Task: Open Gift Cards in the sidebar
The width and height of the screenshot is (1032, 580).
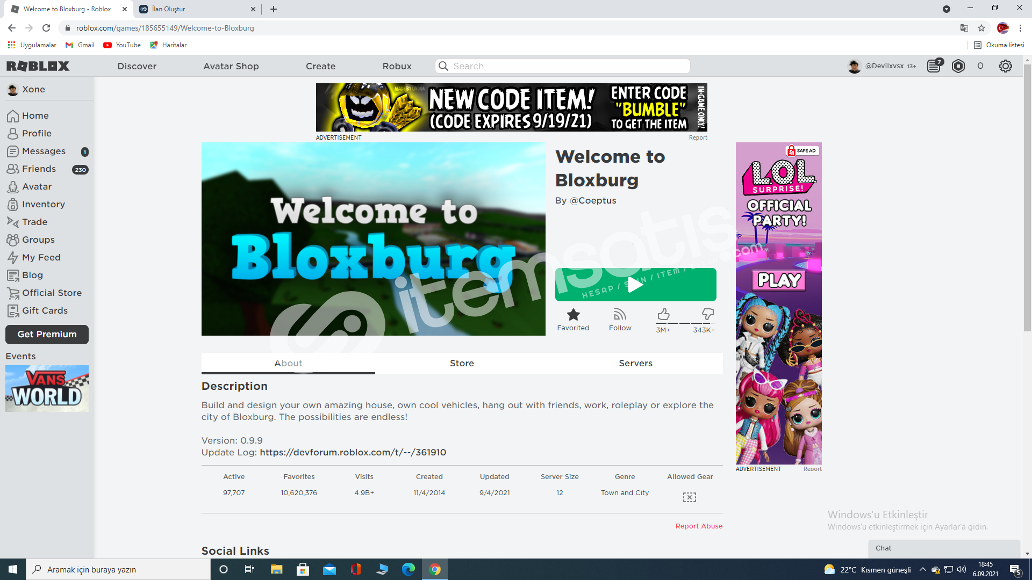Action: click(45, 310)
